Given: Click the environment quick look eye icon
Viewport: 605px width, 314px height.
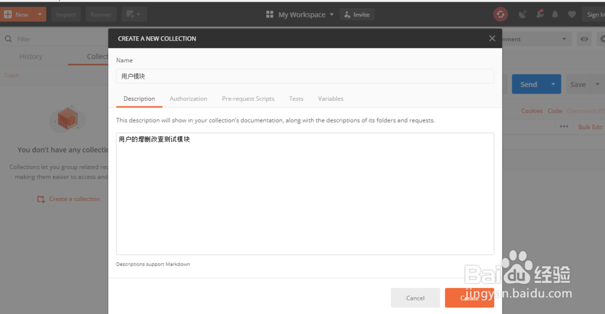Looking at the screenshot, I should (584, 39).
